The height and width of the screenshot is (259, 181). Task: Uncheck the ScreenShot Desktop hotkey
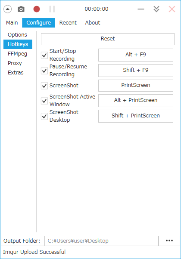(44, 116)
